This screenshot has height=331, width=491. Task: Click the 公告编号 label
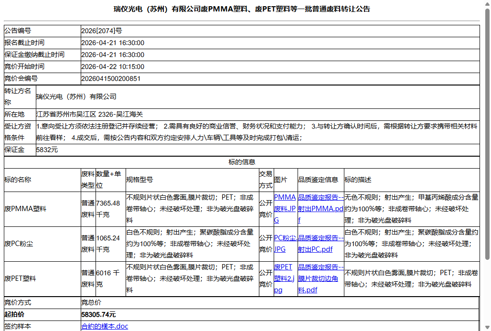[18, 31]
